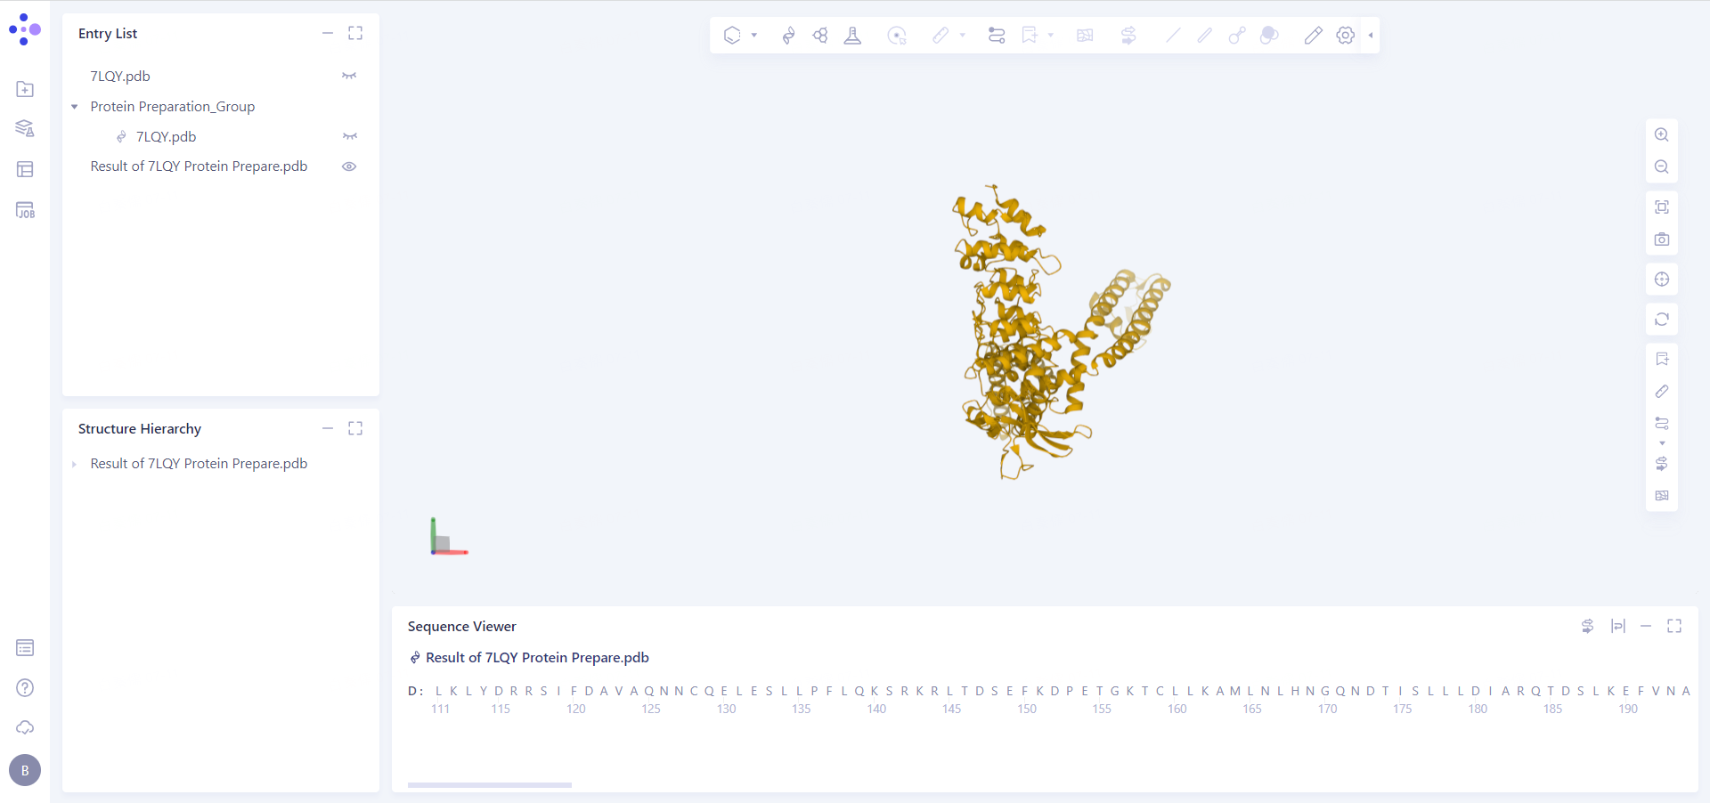This screenshot has height=803, width=1710.
Task: Open the Help question mark icon
Action: (x=24, y=687)
